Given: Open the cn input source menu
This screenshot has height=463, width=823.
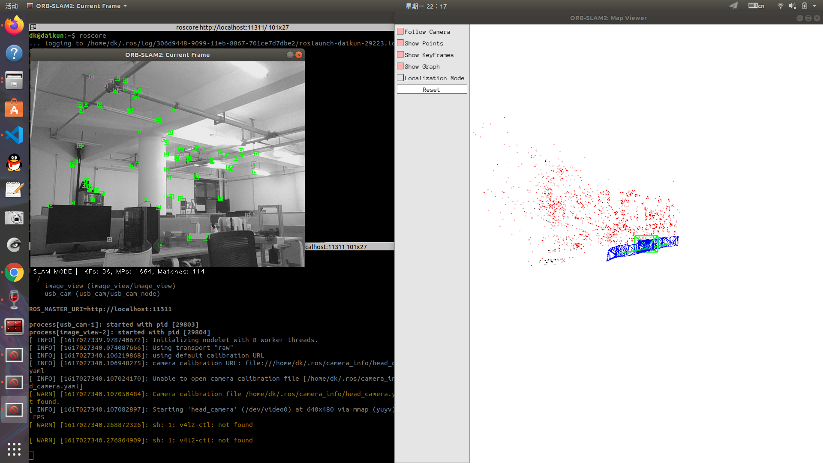Looking at the screenshot, I should click(x=757, y=6).
